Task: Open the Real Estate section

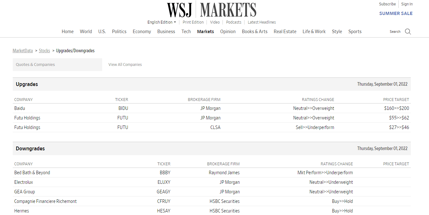Action: [285, 32]
